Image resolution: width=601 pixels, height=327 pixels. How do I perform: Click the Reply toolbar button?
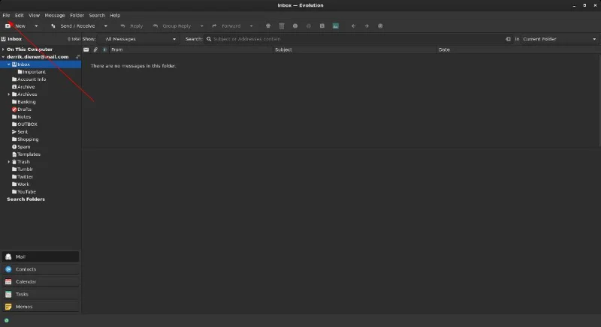[x=131, y=26]
